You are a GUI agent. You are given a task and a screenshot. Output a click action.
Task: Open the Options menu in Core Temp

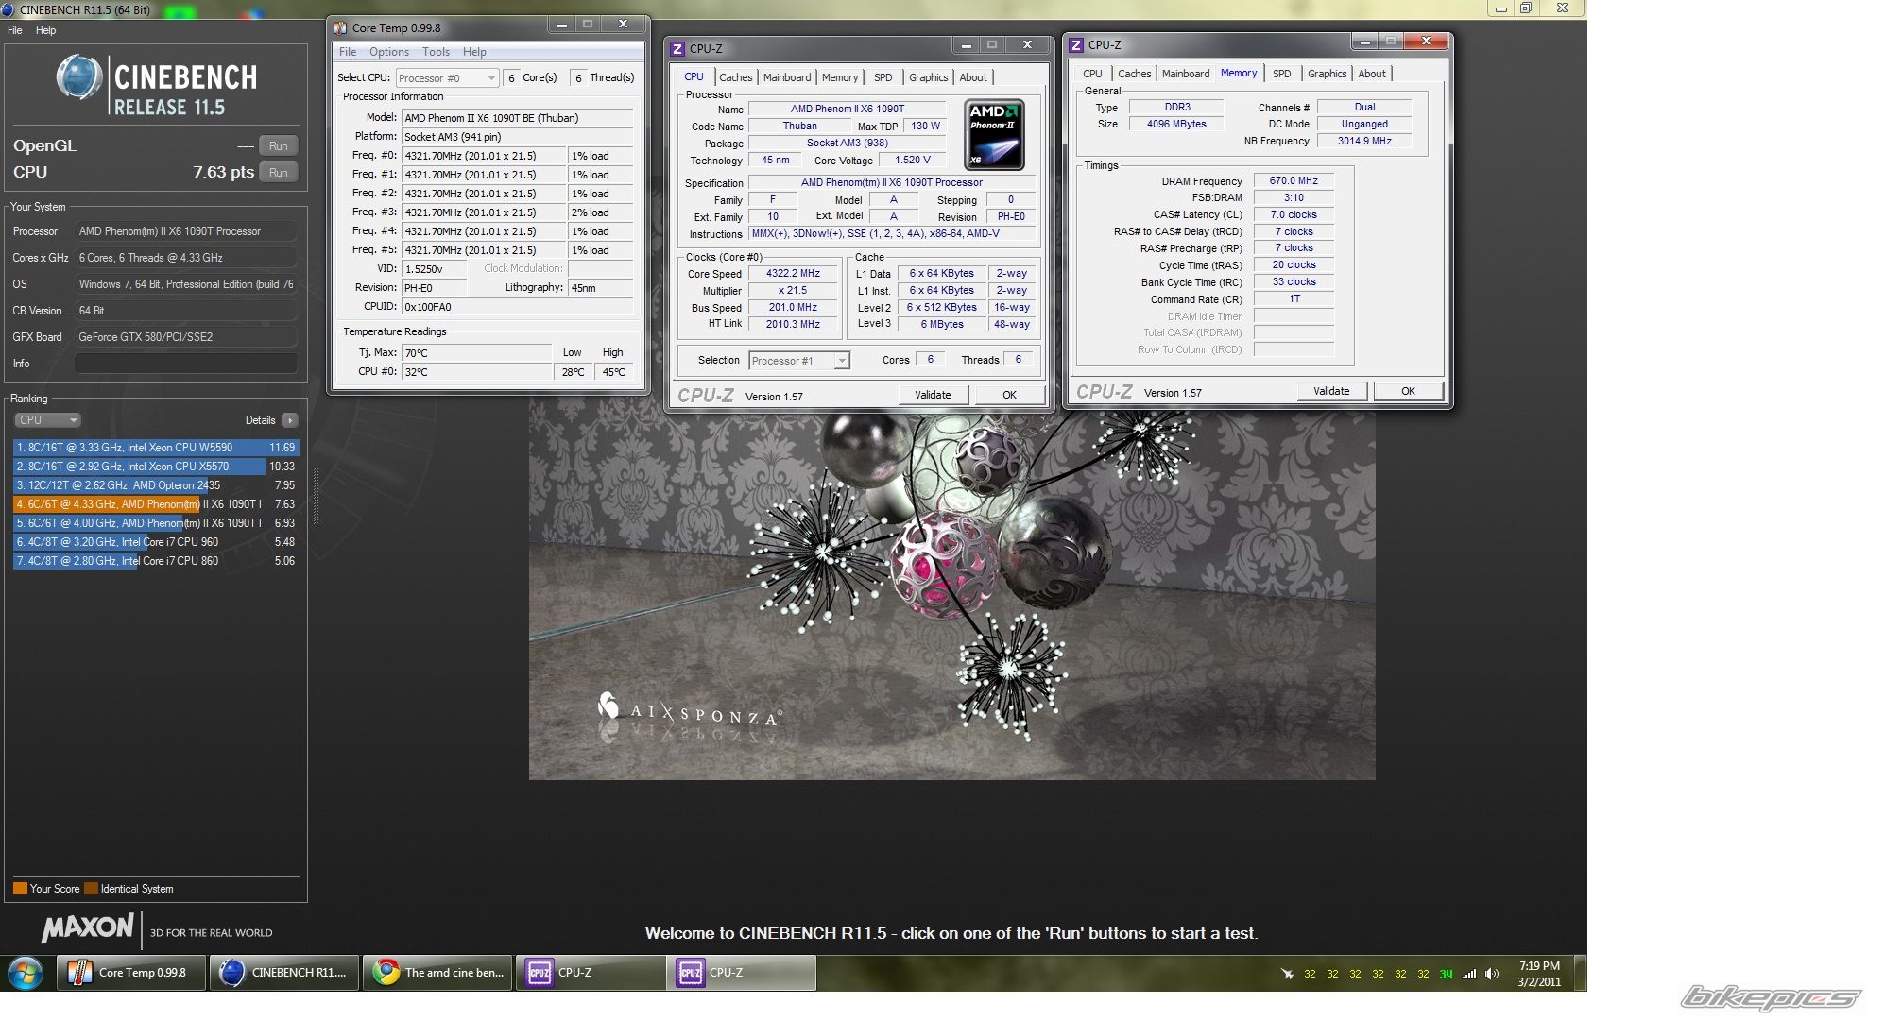[x=388, y=52]
